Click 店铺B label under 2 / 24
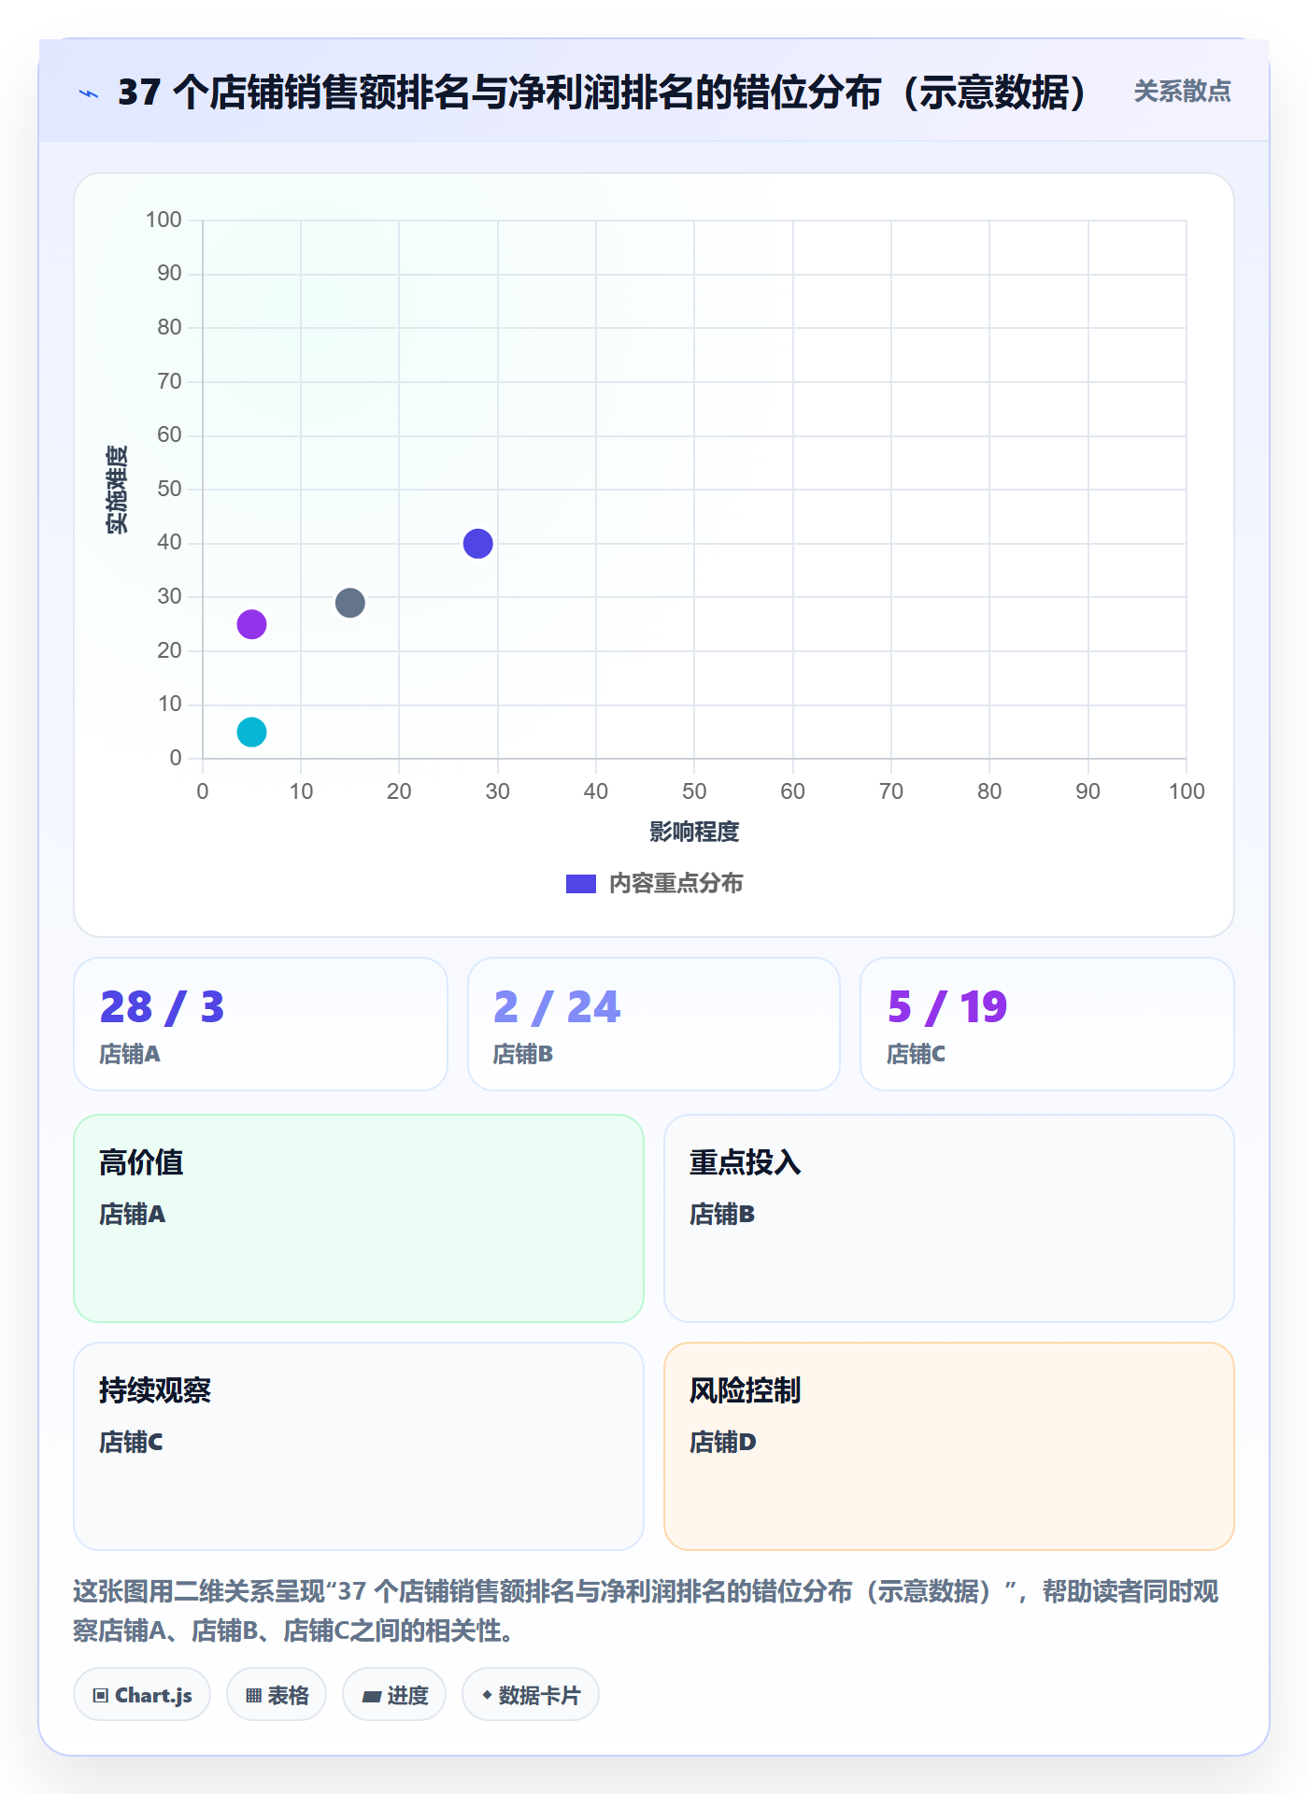 [523, 1054]
